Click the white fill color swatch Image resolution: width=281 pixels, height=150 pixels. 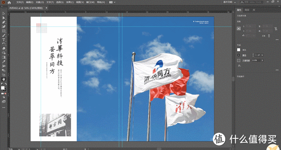pyautogui.click(x=238, y=50)
